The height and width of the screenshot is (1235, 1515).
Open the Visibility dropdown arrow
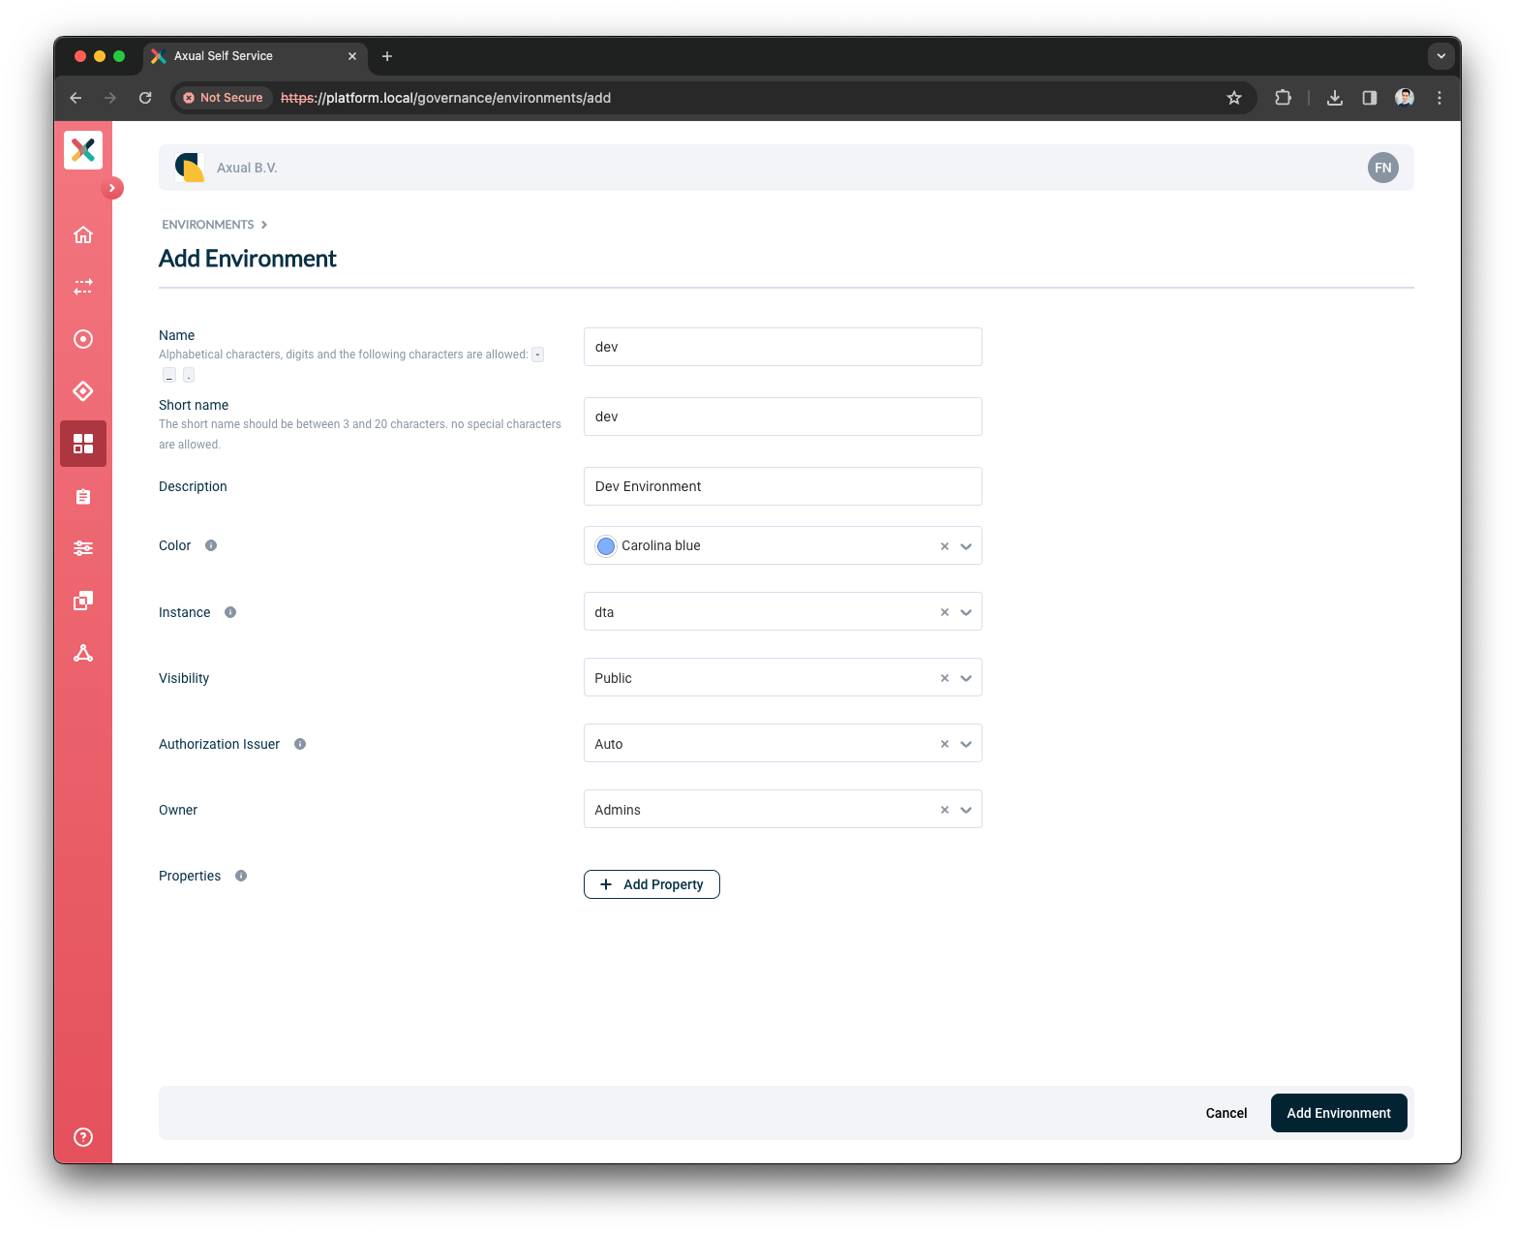[x=966, y=678]
